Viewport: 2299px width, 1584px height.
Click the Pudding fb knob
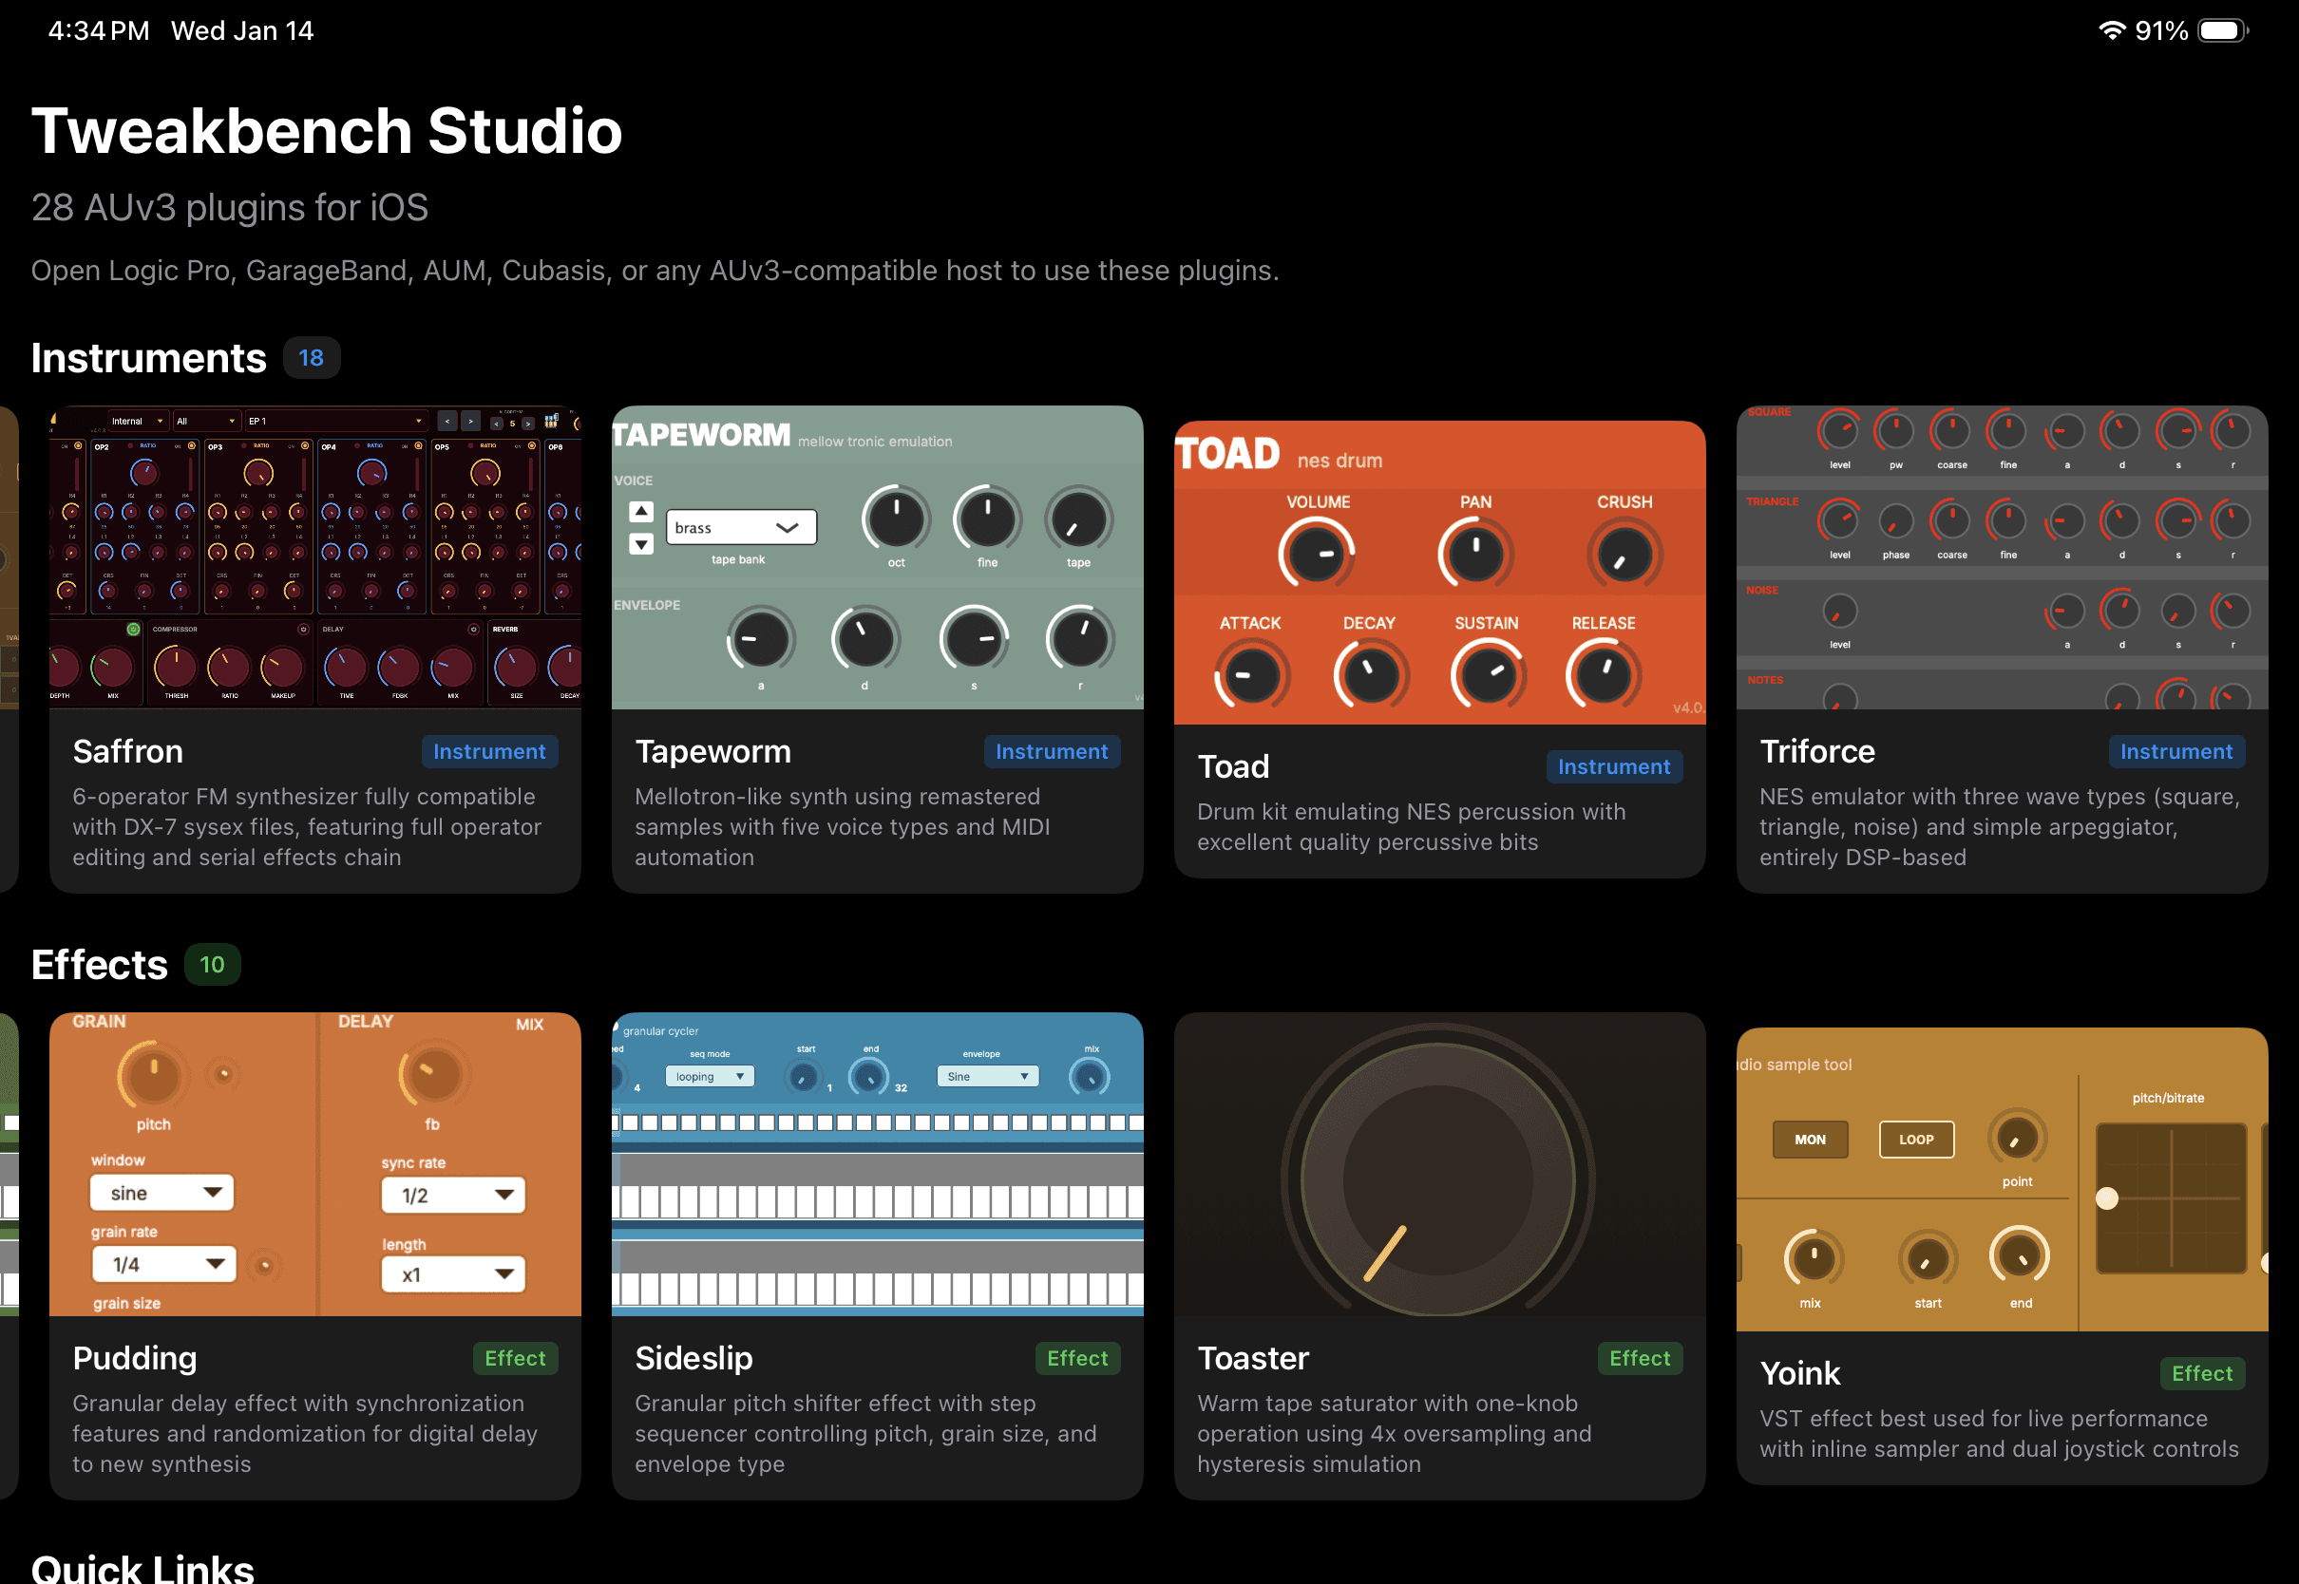point(433,1076)
